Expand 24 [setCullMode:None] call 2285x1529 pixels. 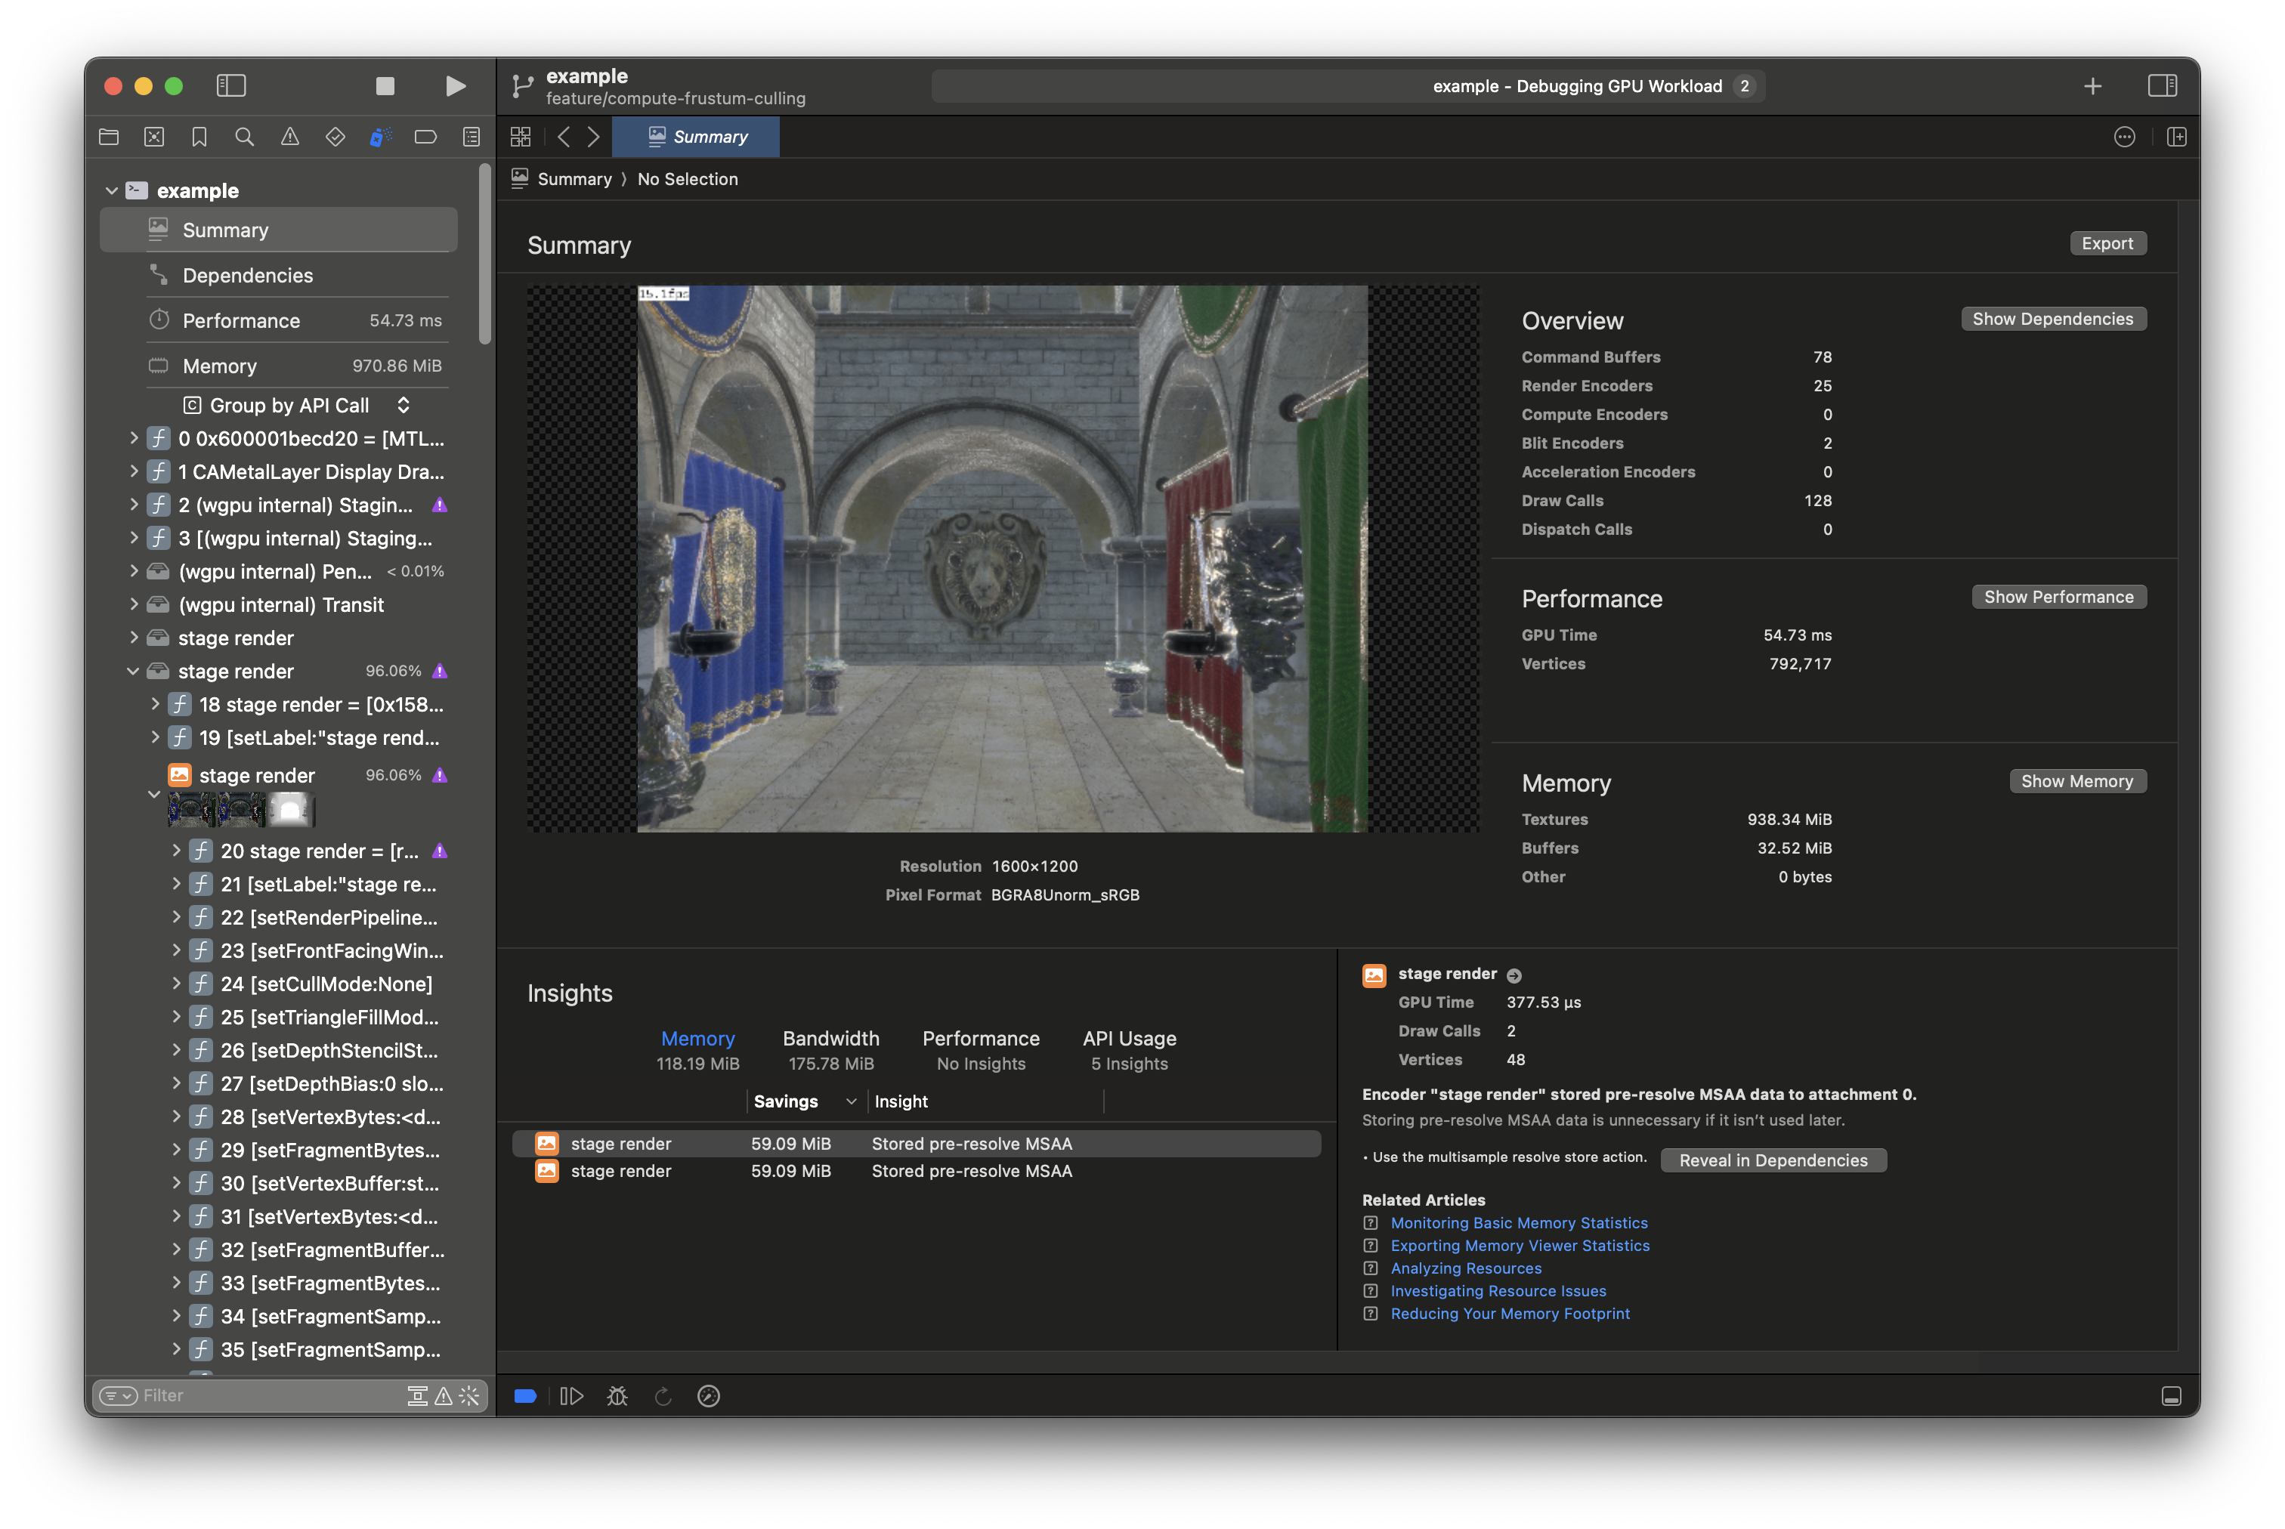pos(177,984)
